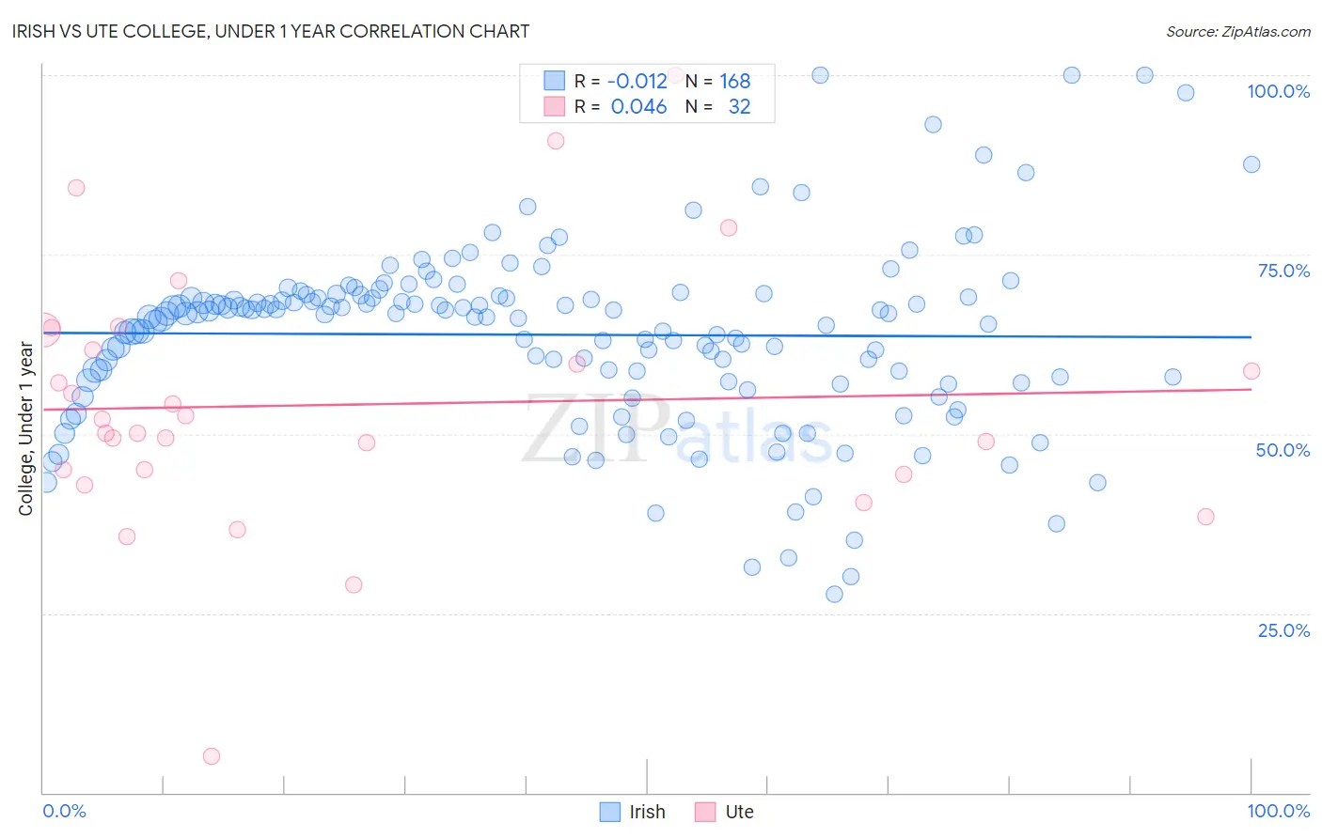The height and width of the screenshot is (838, 1322).
Task: Click the 50.0% y-axis label
Action: pyautogui.click(x=1283, y=450)
